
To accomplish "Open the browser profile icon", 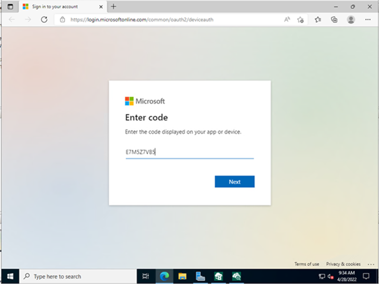I will (x=351, y=20).
